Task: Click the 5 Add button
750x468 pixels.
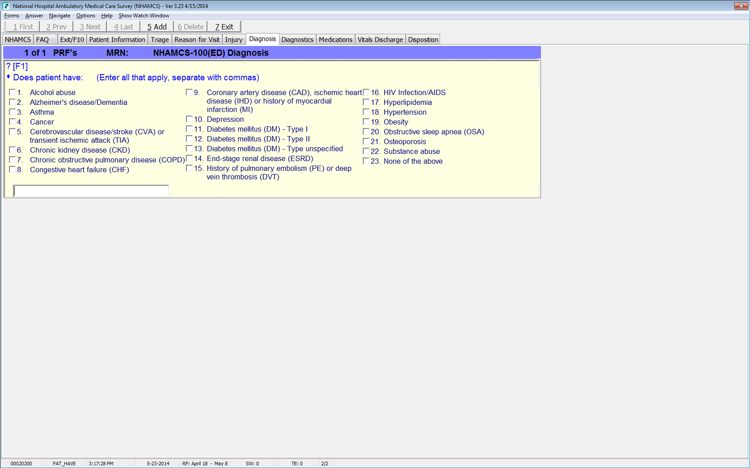Action: tap(157, 27)
